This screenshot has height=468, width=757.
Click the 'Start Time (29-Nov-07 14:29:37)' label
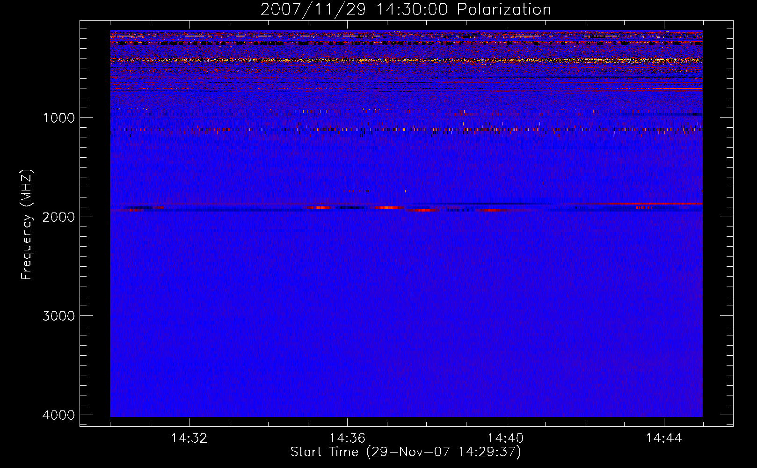click(406, 452)
